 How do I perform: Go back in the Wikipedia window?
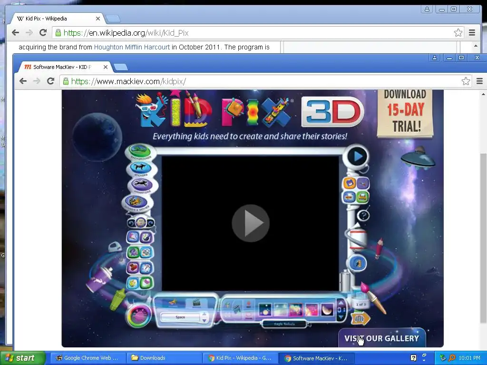pyautogui.click(x=15, y=33)
